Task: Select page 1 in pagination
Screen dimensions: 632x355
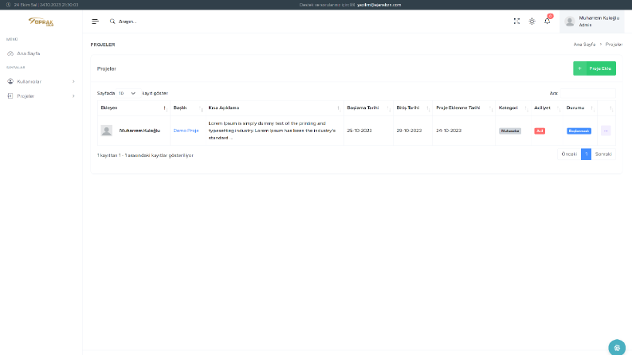Action: coord(586,154)
